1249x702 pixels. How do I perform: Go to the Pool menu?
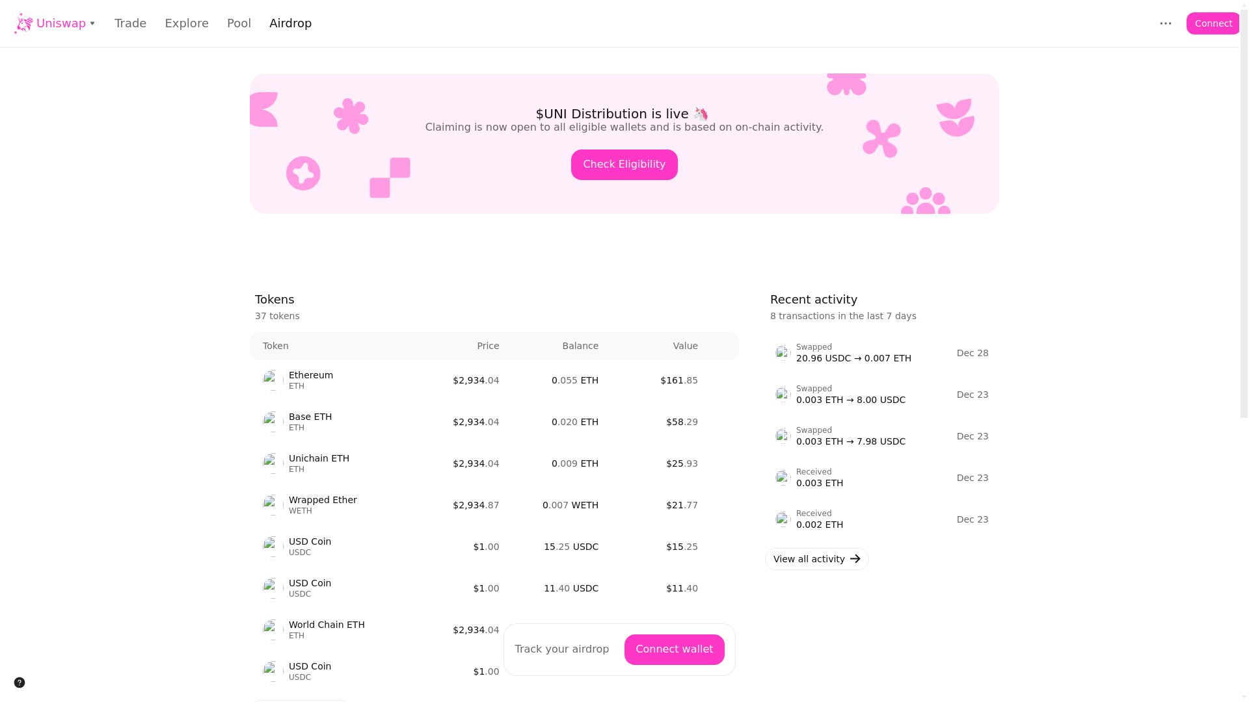(x=239, y=23)
